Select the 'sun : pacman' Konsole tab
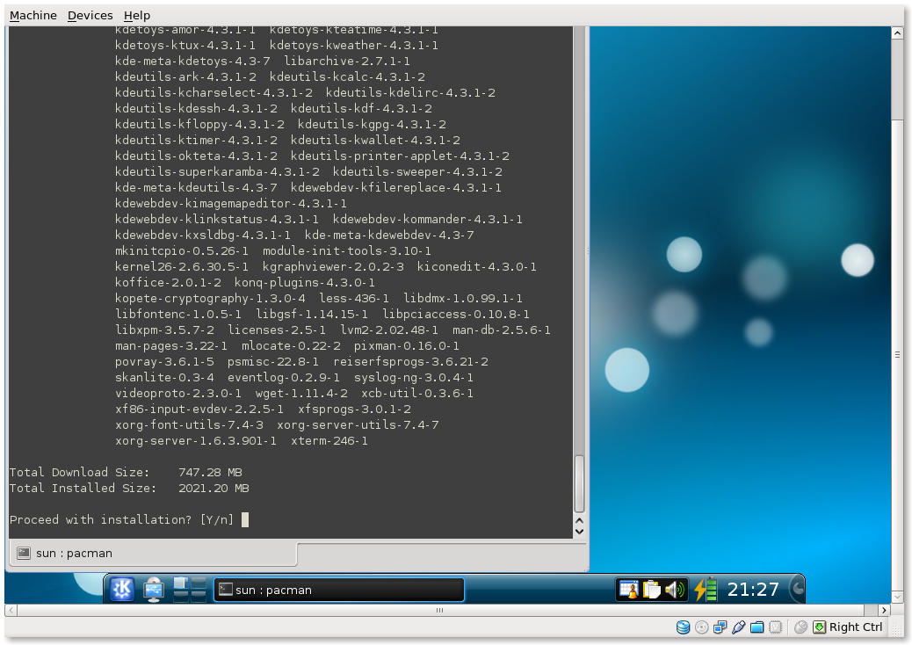 pos(74,553)
